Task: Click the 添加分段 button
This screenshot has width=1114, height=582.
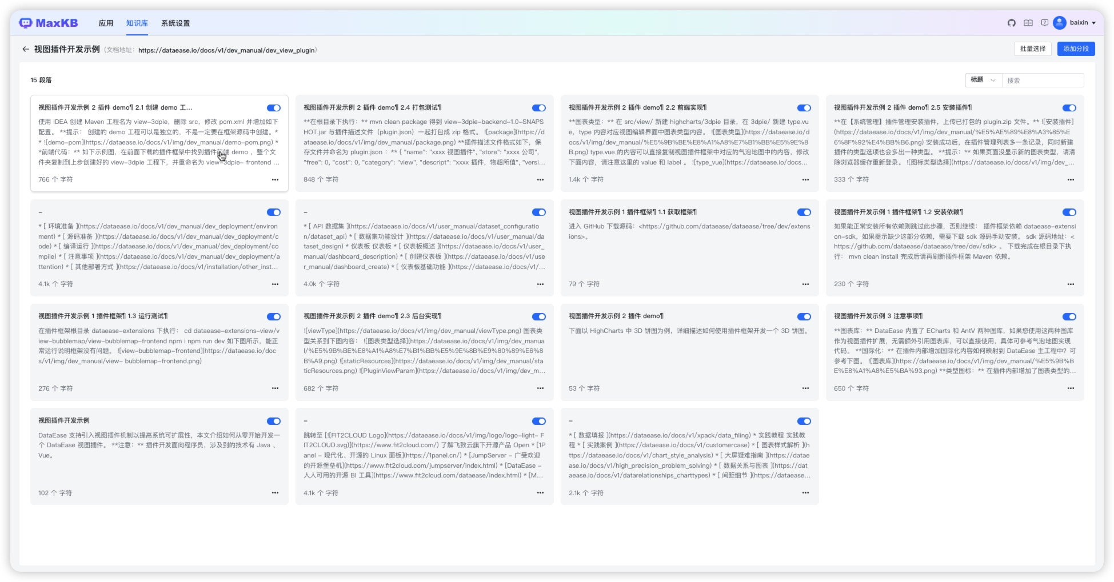Action: click(1076, 49)
